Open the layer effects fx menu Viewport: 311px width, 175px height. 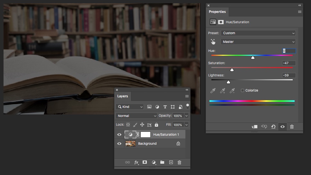[136, 162]
